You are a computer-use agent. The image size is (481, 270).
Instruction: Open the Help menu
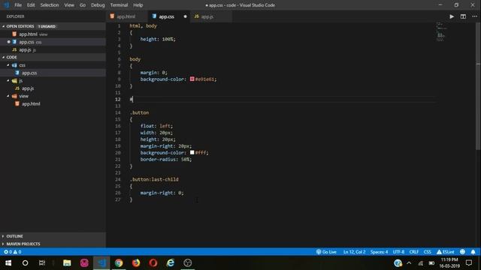(138, 5)
